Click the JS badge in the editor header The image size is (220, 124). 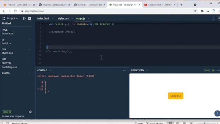[219, 18]
